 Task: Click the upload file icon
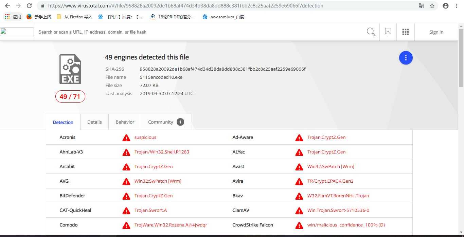[x=388, y=32]
